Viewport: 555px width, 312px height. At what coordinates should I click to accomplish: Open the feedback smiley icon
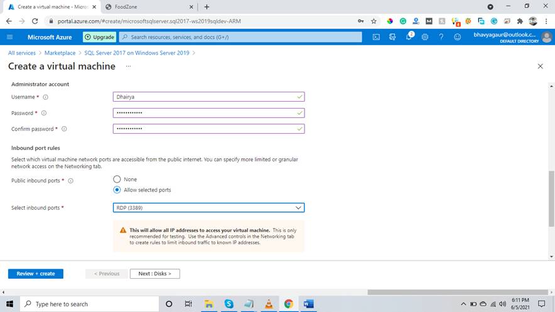(457, 37)
